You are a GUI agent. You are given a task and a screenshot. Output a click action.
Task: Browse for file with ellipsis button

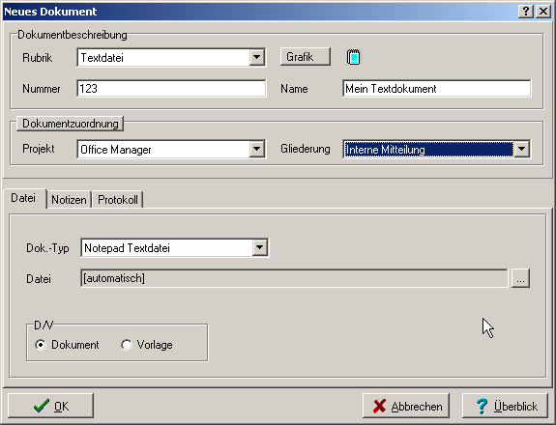(520, 278)
